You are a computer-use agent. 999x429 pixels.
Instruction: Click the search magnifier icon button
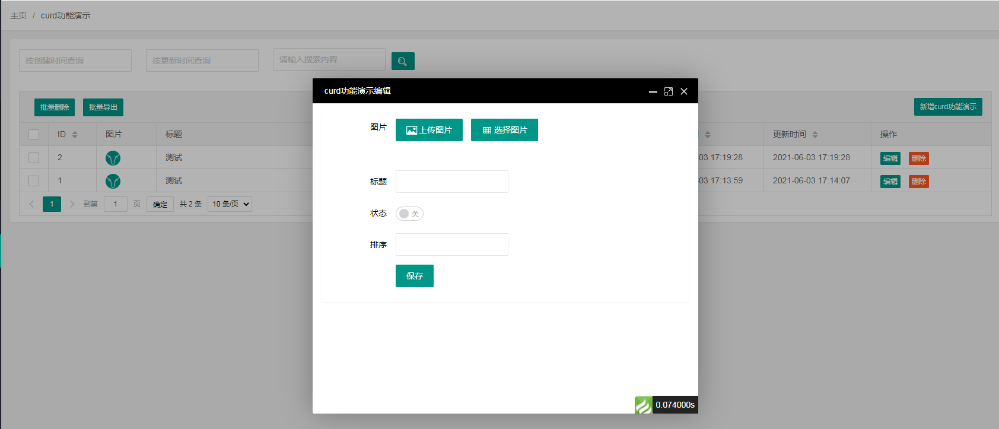[403, 61]
